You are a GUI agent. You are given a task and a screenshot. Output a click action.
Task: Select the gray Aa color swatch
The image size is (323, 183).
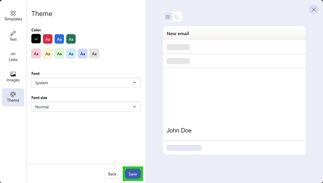[x=94, y=53]
